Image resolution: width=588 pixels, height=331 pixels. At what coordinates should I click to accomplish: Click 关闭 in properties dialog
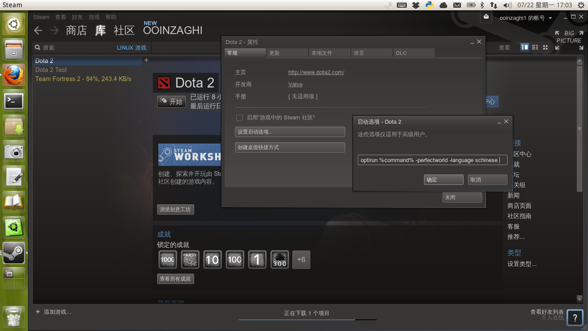tap(462, 197)
